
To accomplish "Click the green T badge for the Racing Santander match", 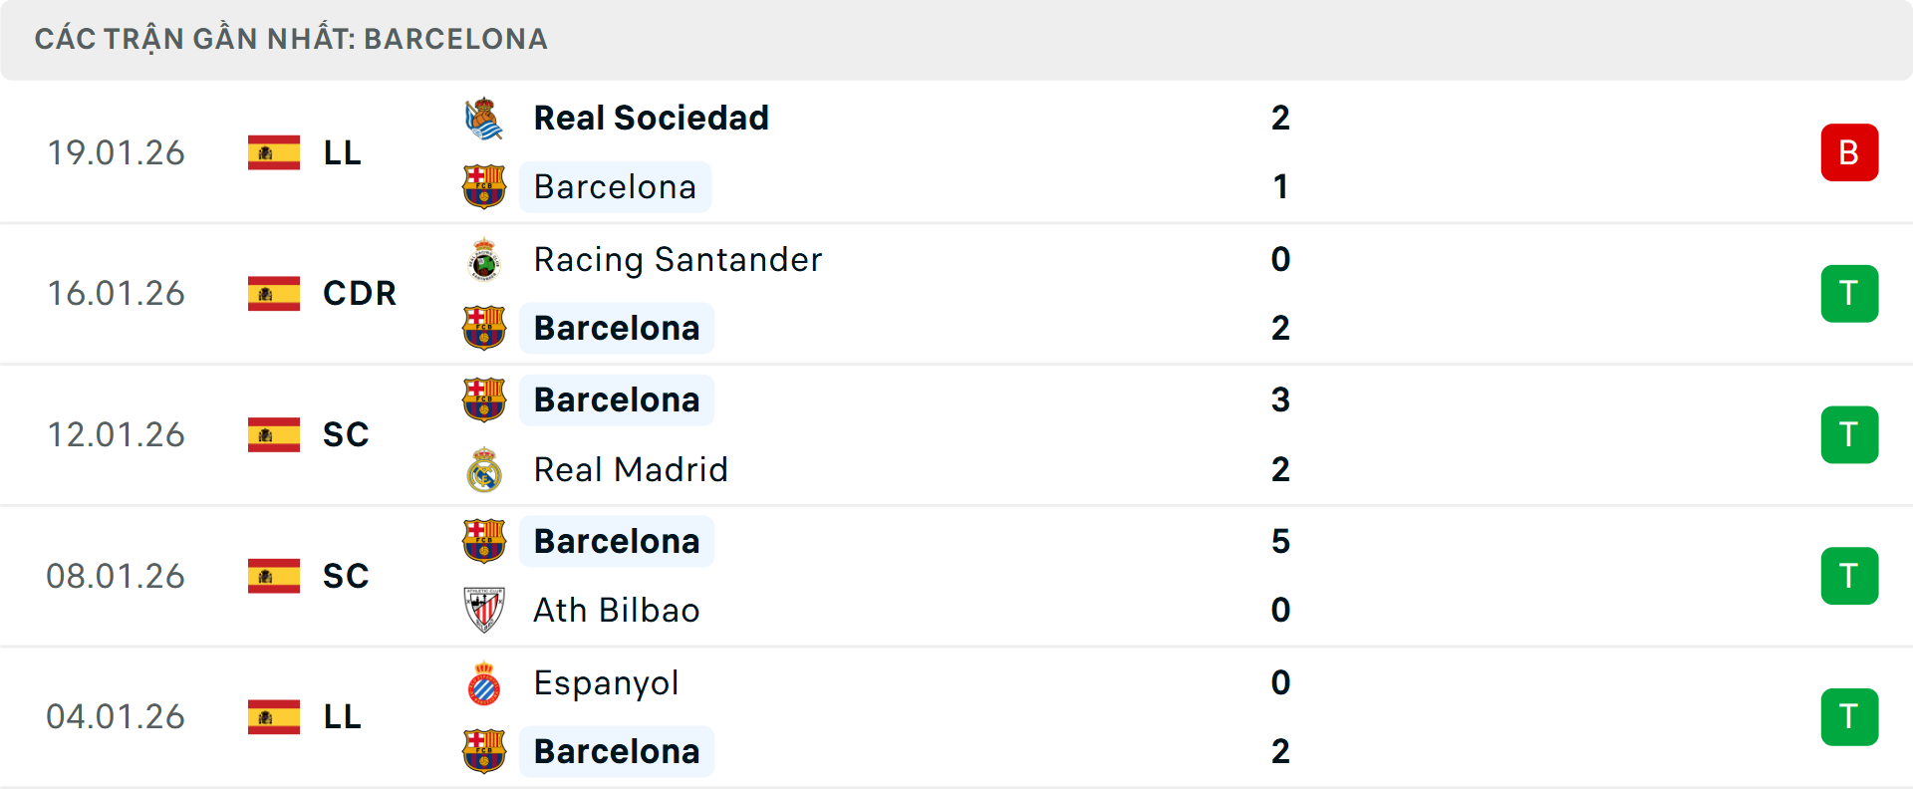I will (x=1850, y=294).
